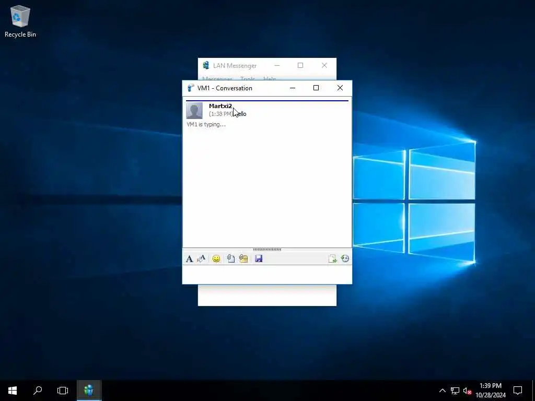Viewport: 535px width, 401px height.
Task: Save the conversation with floppy disk icon
Action: pos(259,259)
